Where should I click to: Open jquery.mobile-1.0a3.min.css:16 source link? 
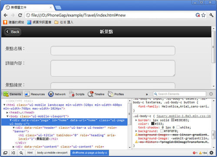click(184, 116)
